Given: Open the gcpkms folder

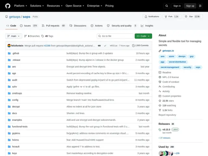Looking at the screenshot, I should click(16, 133).
